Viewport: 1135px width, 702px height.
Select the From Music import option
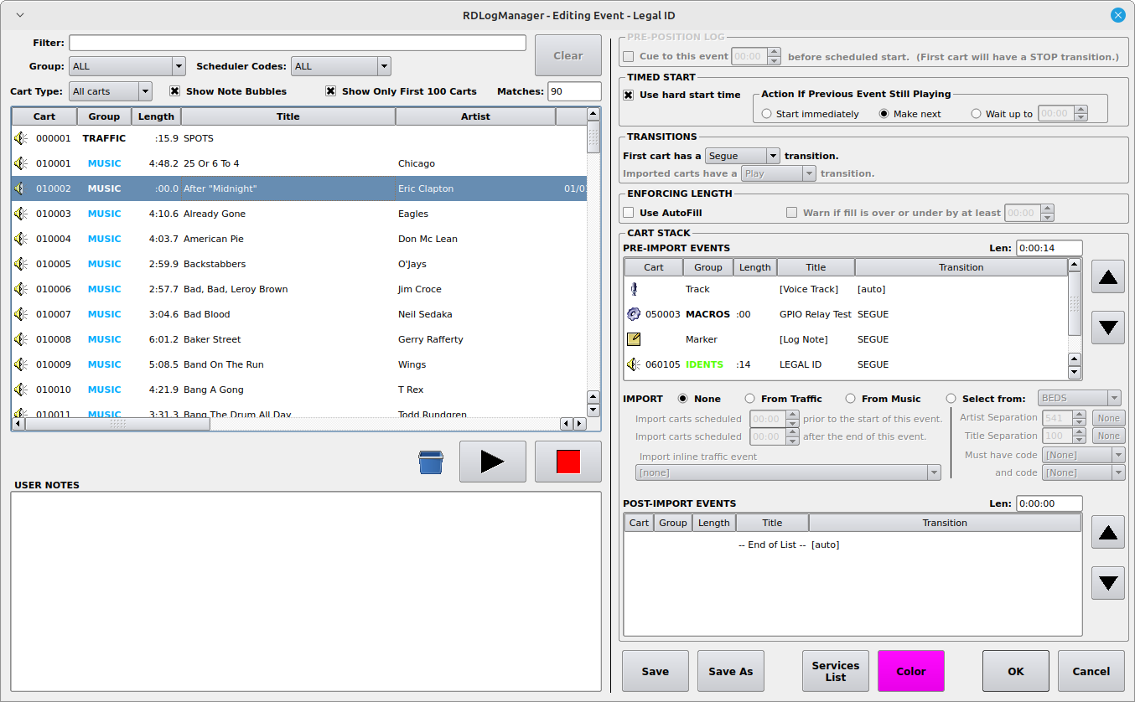[851, 399]
